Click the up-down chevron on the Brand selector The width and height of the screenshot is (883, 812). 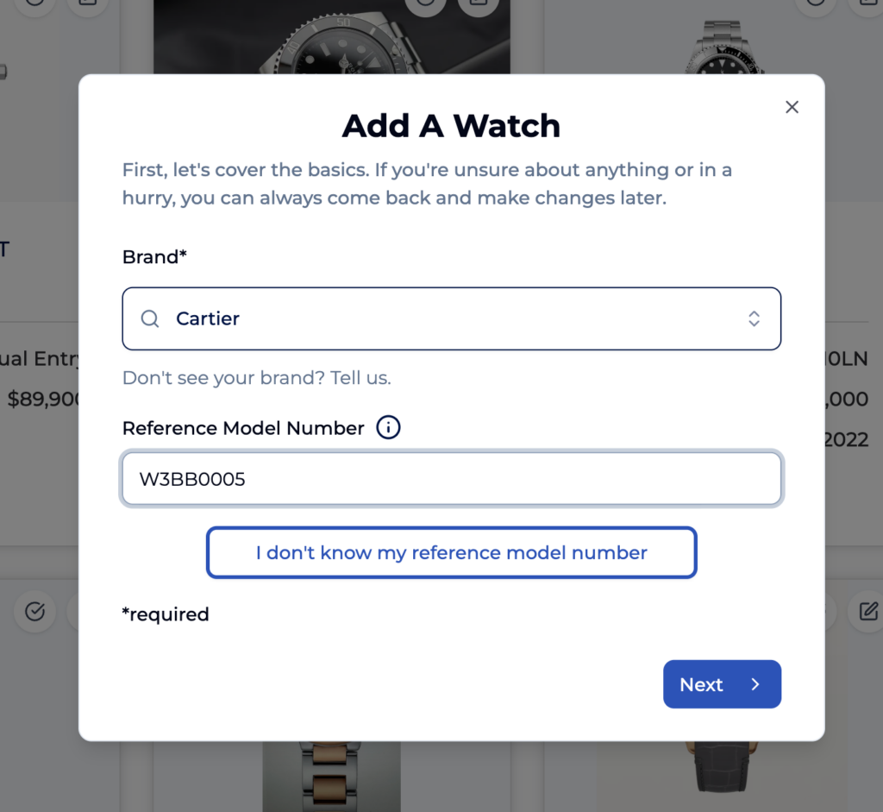[x=754, y=318]
